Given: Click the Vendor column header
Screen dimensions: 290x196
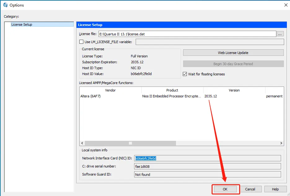Looking at the screenshot, I should coord(110,90).
